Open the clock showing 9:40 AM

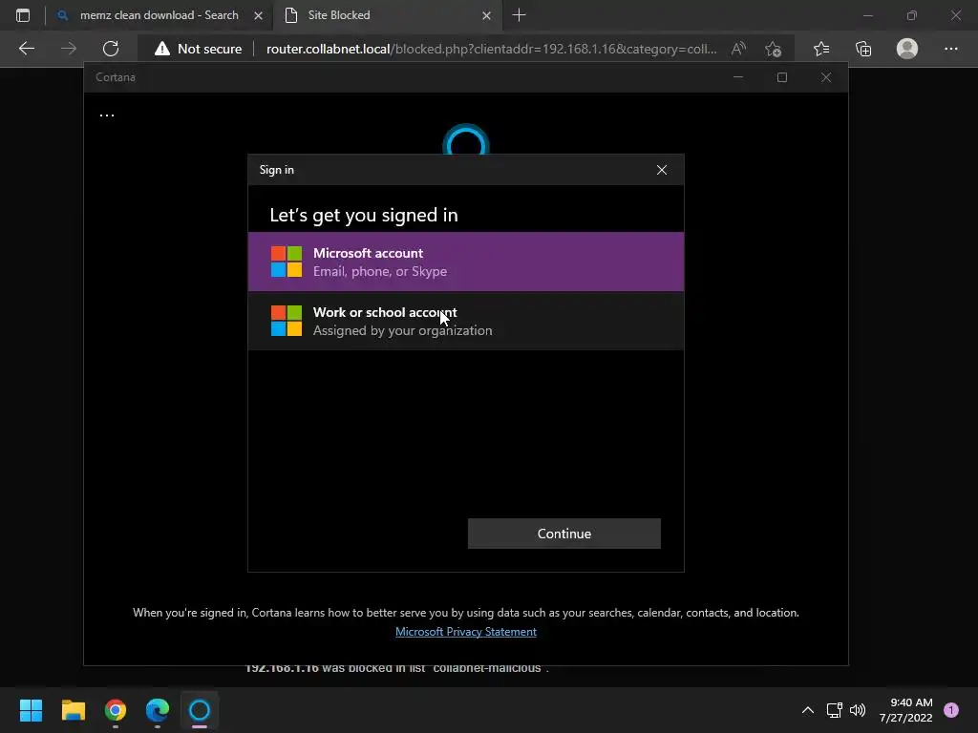point(906,710)
